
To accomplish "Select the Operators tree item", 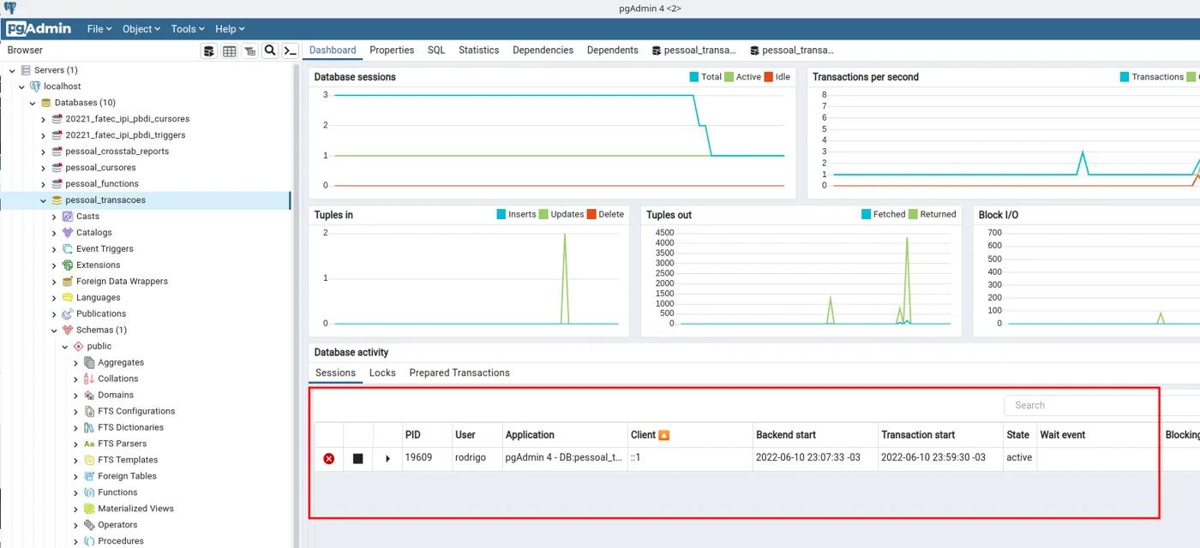I will tap(117, 525).
